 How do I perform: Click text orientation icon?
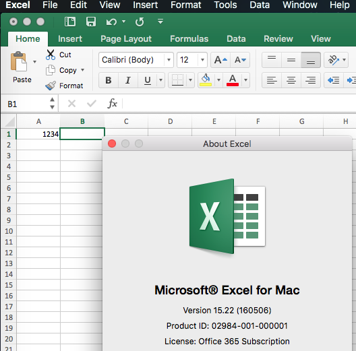click(333, 60)
